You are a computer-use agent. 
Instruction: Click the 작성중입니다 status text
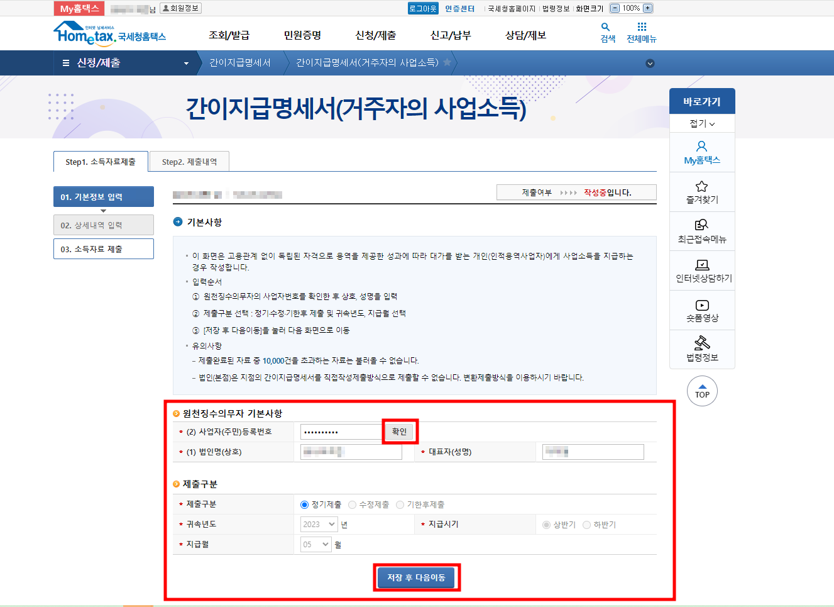tap(607, 192)
